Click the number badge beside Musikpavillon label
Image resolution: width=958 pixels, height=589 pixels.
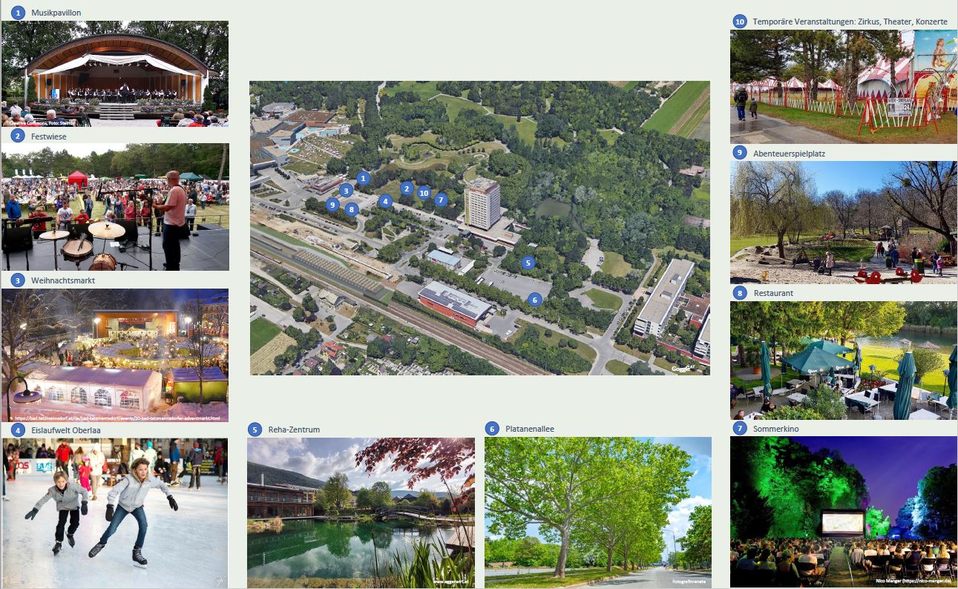pyautogui.click(x=18, y=13)
